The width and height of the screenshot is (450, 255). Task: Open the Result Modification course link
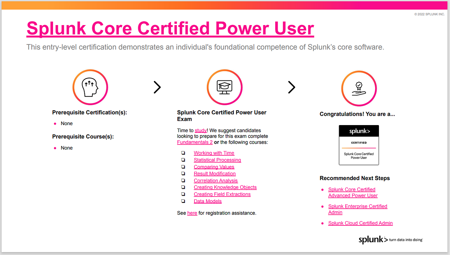(215, 174)
